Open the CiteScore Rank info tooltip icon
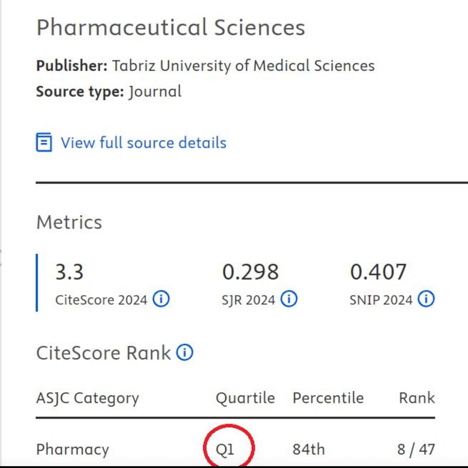468x468 pixels. (185, 352)
